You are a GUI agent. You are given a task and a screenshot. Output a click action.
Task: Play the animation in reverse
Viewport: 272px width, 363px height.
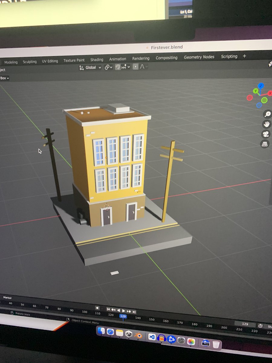[x=118, y=310]
